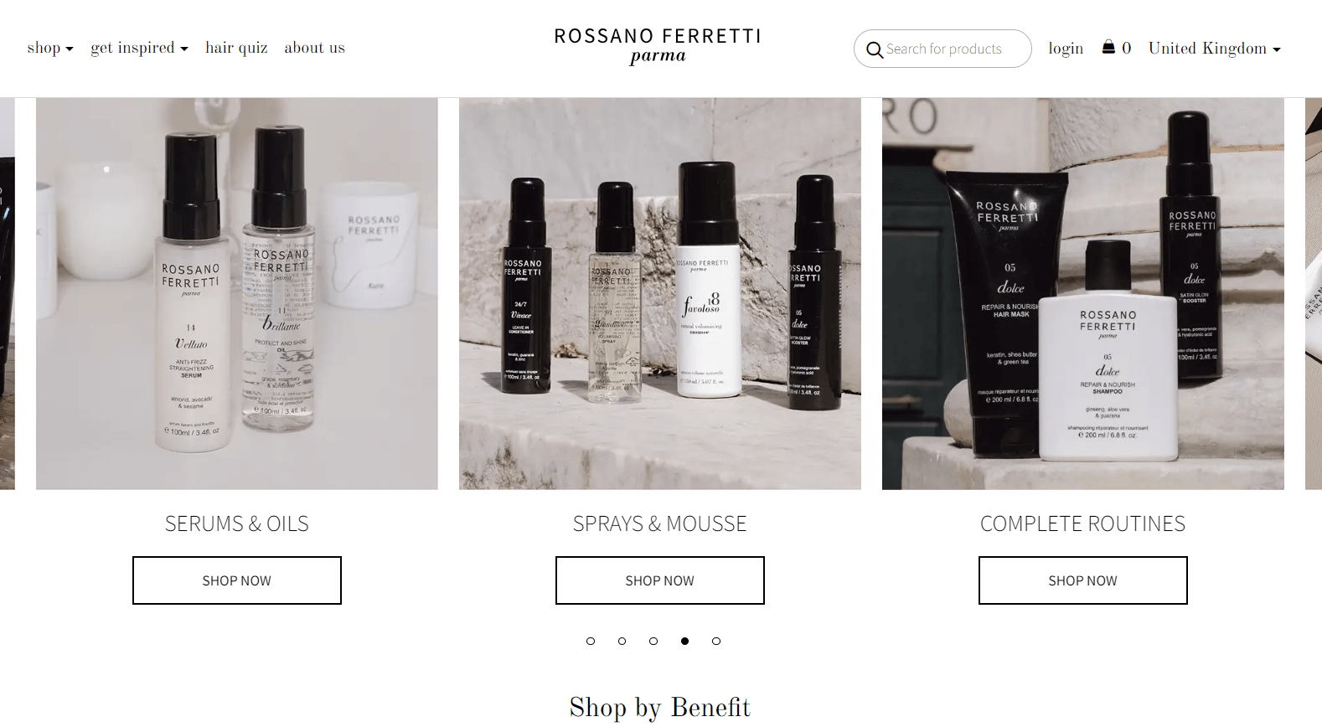Select the third carousel dot

click(x=653, y=641)
